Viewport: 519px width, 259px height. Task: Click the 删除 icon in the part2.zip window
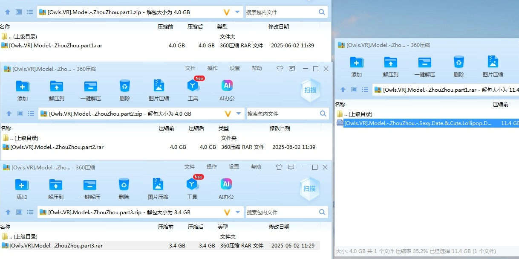(124, 86)
